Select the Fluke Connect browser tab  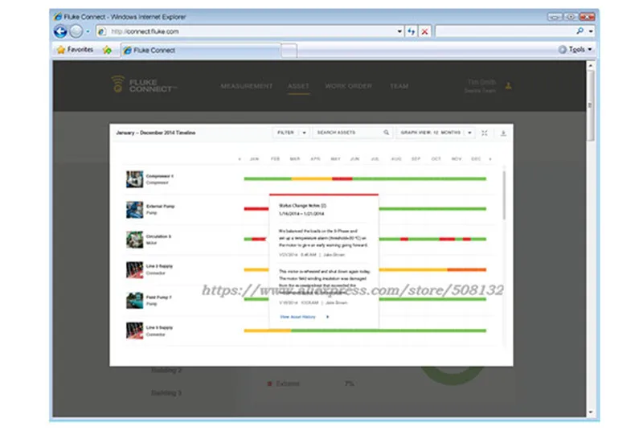201,50
